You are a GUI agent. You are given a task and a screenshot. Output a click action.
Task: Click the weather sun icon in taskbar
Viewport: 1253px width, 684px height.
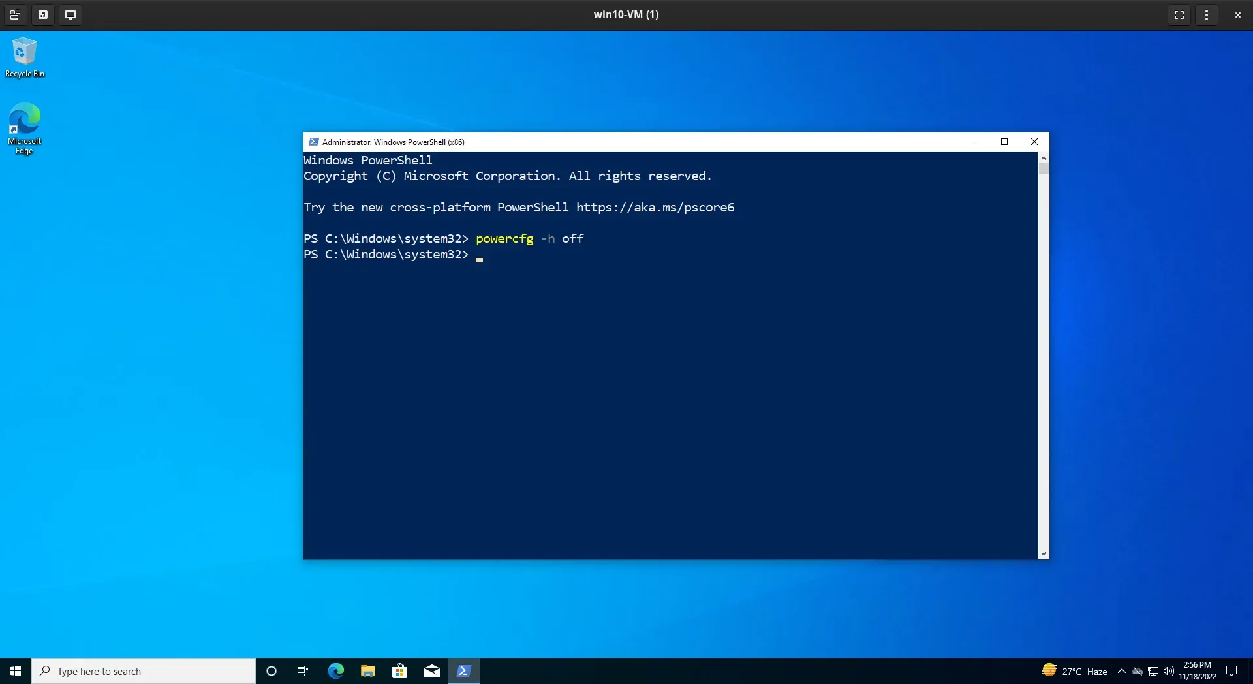click(x=1049, y=670)
